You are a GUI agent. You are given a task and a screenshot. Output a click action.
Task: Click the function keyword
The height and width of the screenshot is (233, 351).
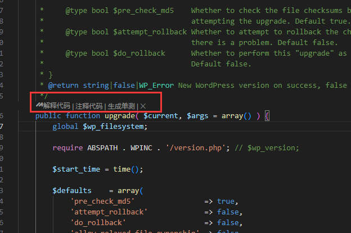click(83, 116)
